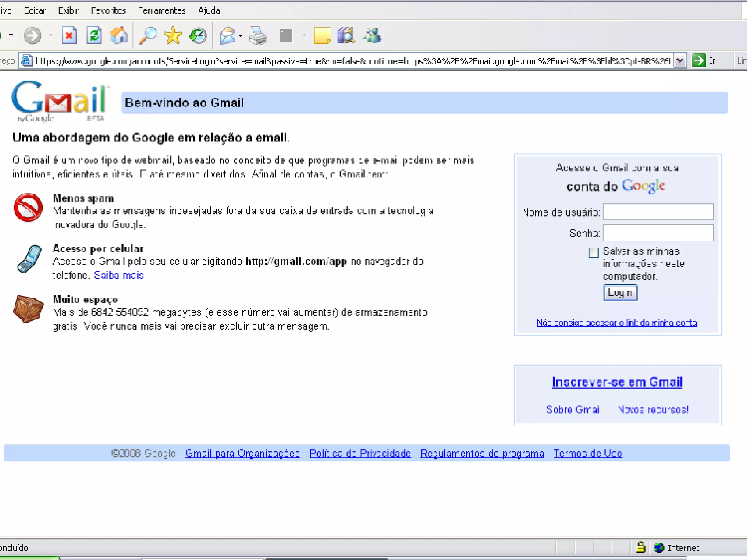747x560 pixels.
Task: Open the Favorites star icon
Action: click(x=173, y=36)
